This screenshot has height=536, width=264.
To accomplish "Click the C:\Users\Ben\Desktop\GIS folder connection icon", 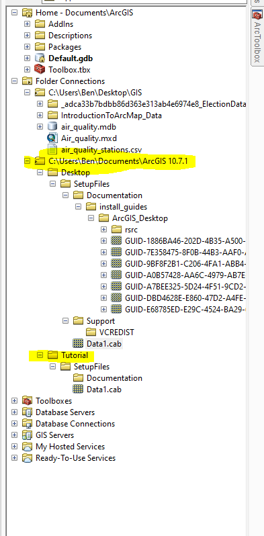I will (40, 93).
